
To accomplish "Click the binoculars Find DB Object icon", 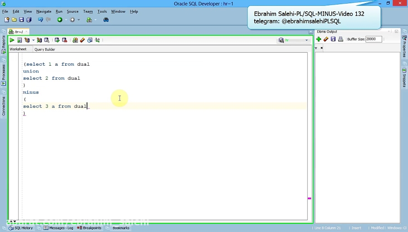I will tap(106, 20).
